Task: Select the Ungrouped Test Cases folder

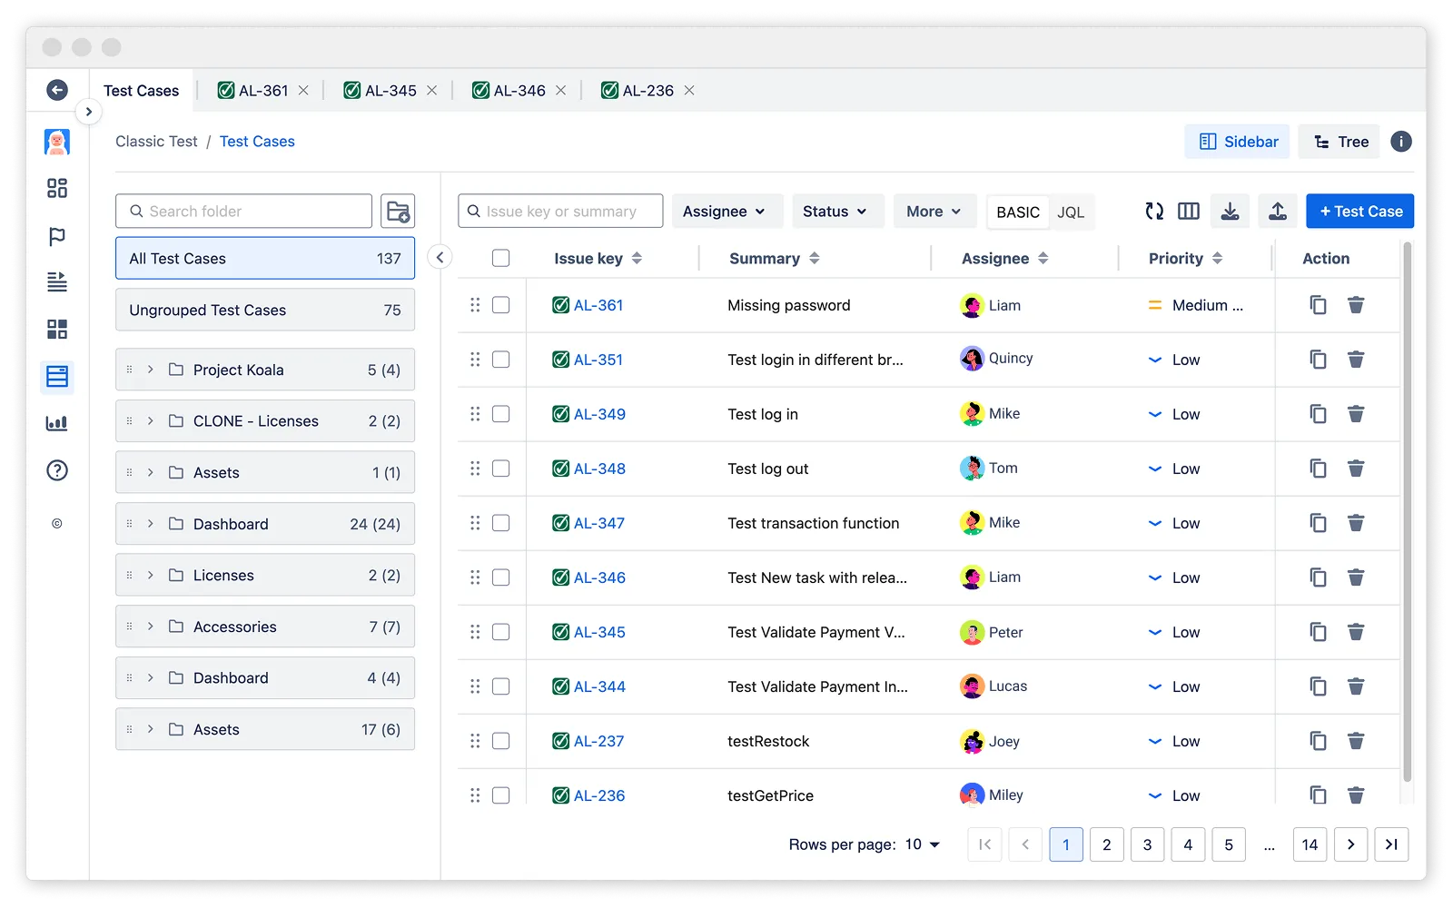Action: (265, 310)
